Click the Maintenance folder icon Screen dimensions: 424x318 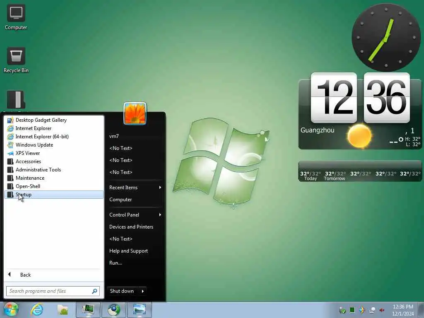pyautogui.click(x=10, y=178)
